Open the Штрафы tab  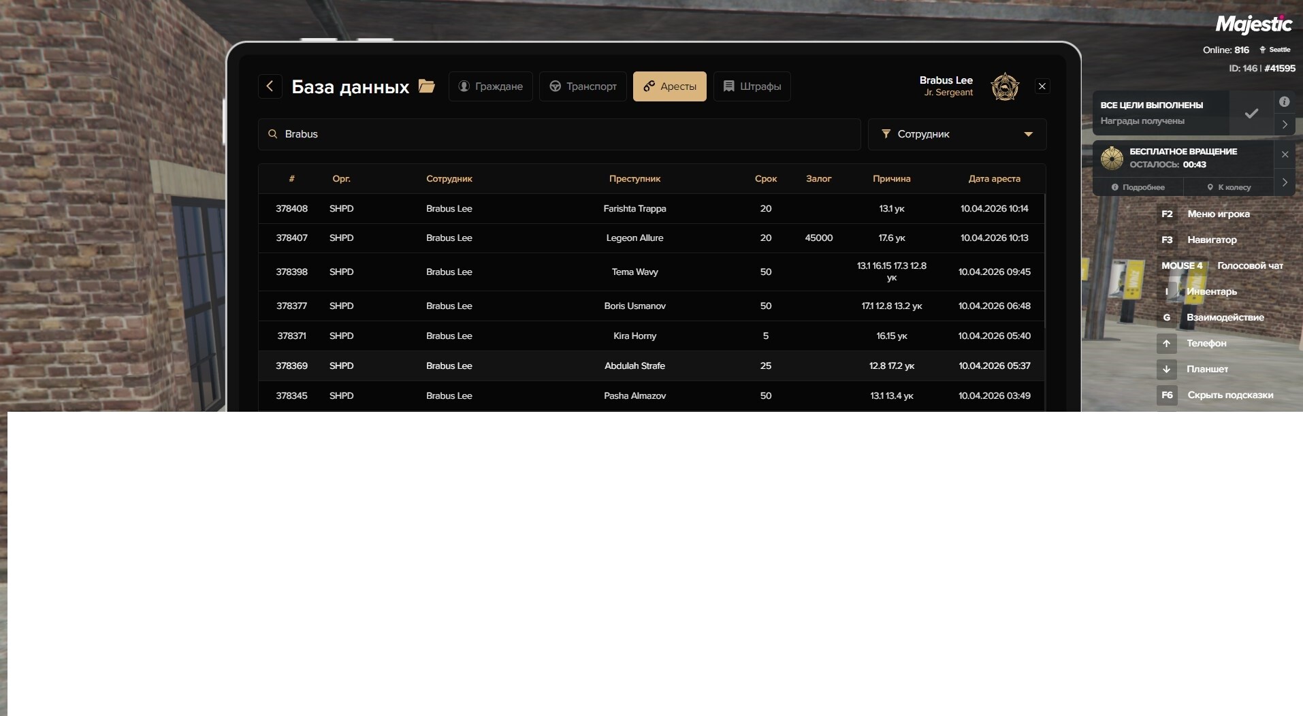(752, 86)
